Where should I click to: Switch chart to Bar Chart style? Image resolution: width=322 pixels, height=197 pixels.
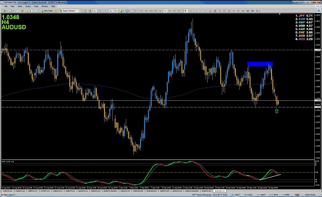point(85,11)
